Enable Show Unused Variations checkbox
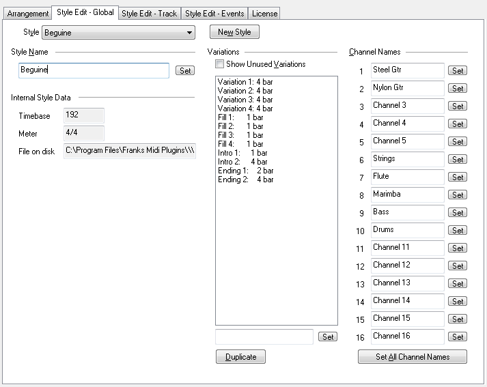487x387 pixels. (219, 64)
